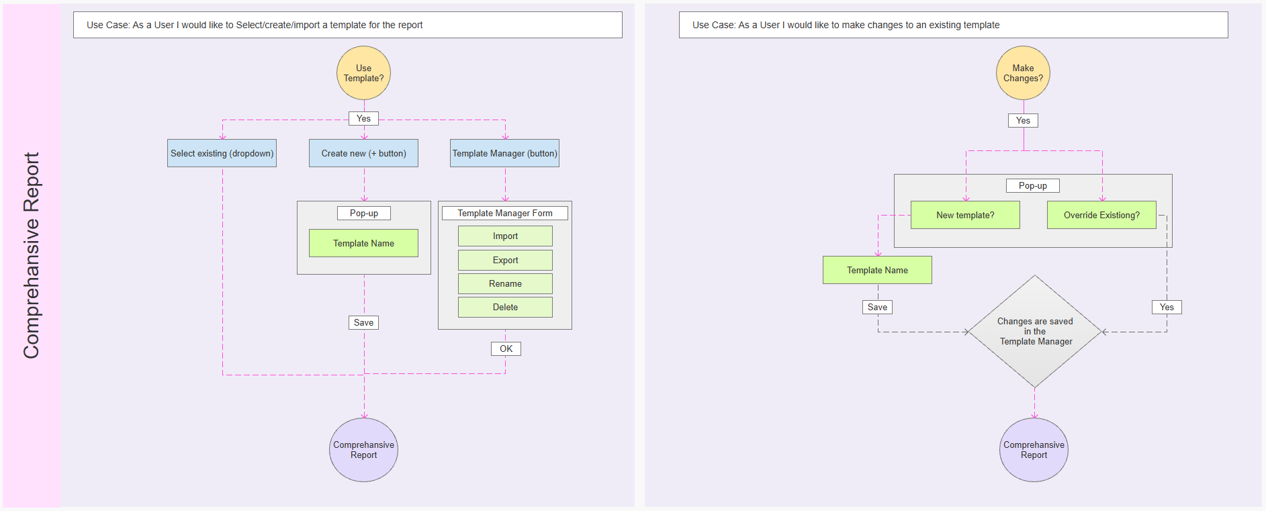This screenshot has width=1266, height=511.
Task: Click the Yes label under Use Template
Action: (364, 119)
